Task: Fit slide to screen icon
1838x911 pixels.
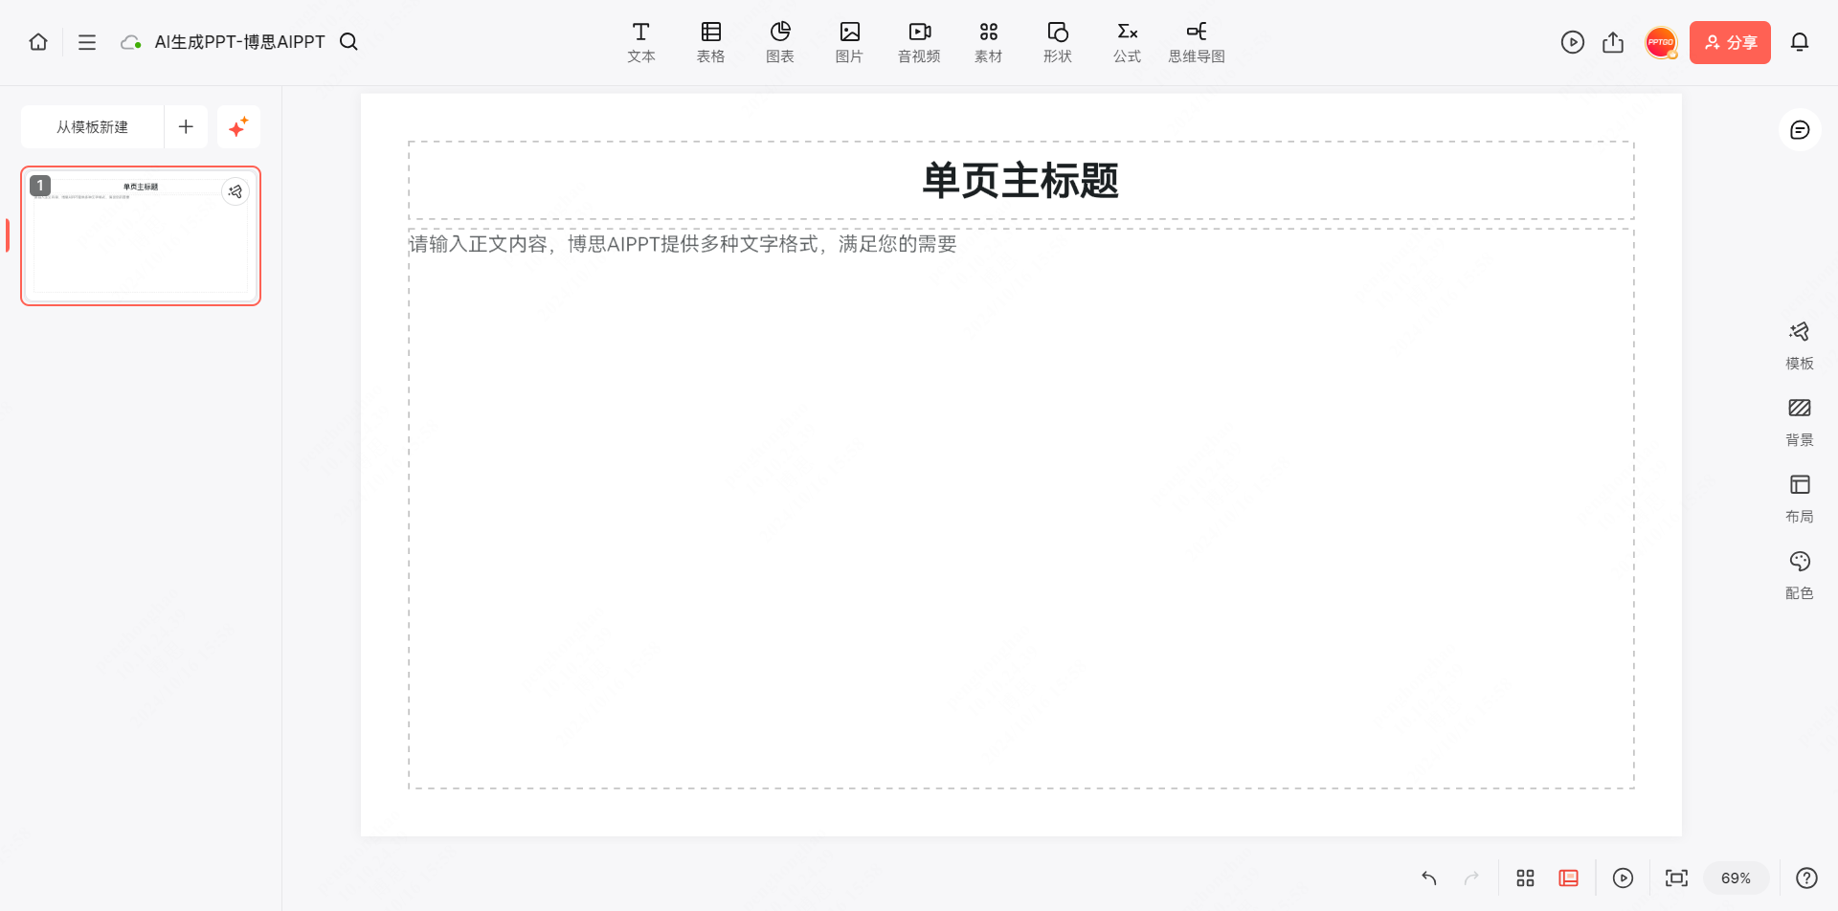Action: click(1677, 878)
